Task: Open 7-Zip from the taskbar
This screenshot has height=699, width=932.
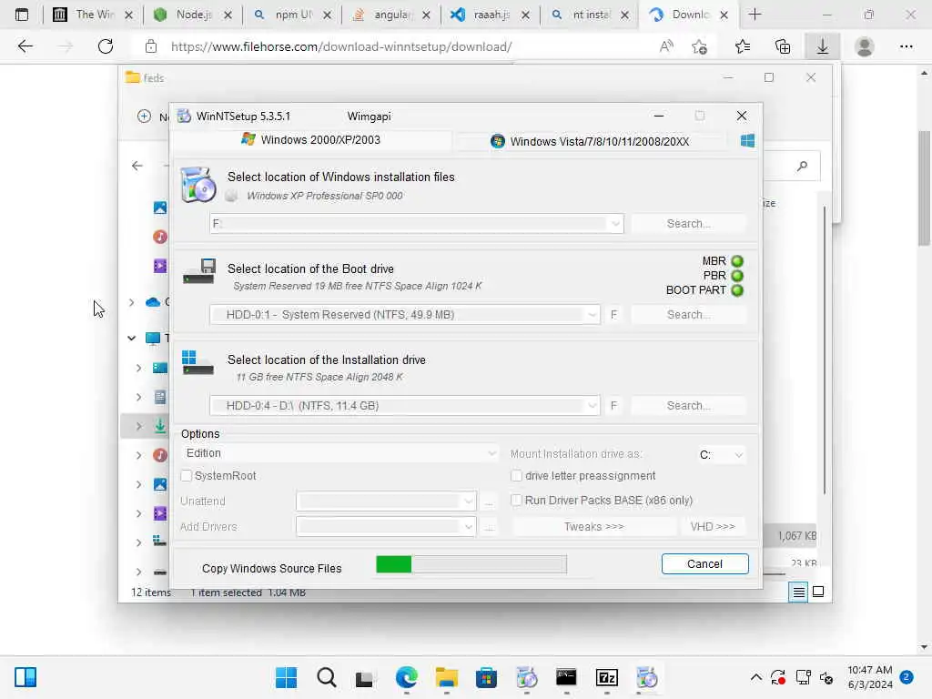Action: (607, 677)
